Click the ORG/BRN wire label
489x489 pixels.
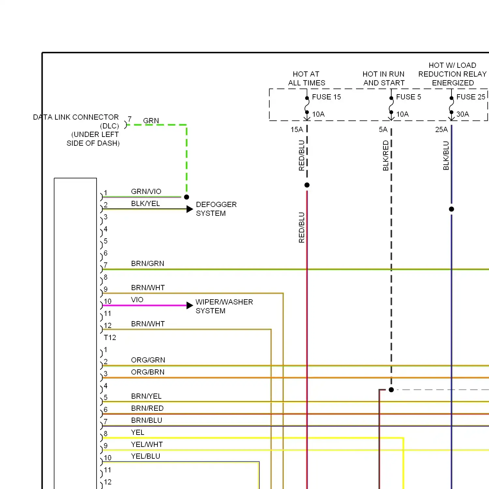pos(148,372)
